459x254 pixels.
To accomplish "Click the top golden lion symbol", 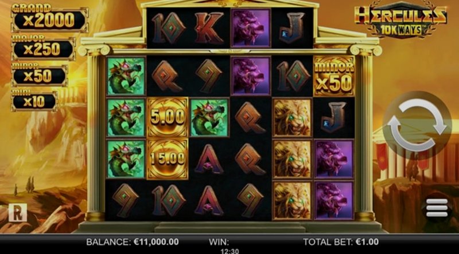I will coord(292,117).
